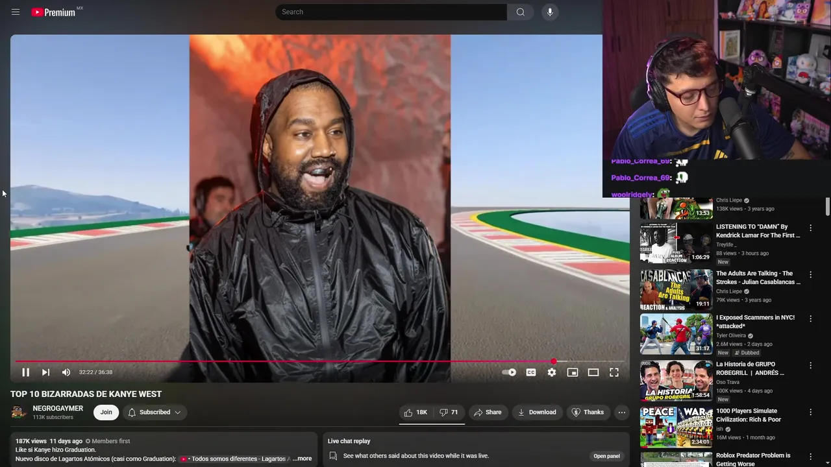The height and width of the screenshot is (467, 831).
Task: Open Oso Trava channel link
Action: 728,382
